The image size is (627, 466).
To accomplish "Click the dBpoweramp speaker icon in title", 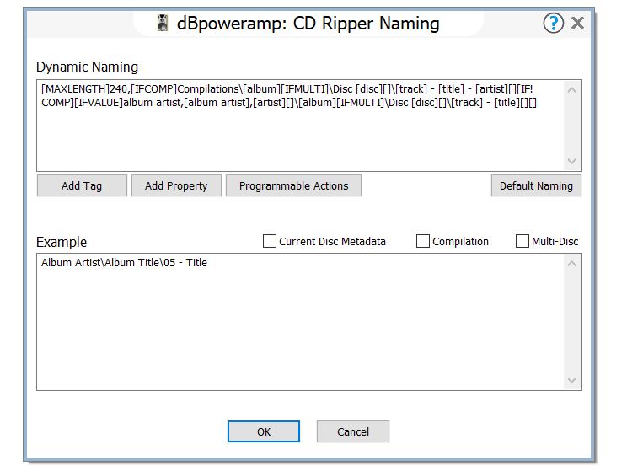I will click(163, 24).
